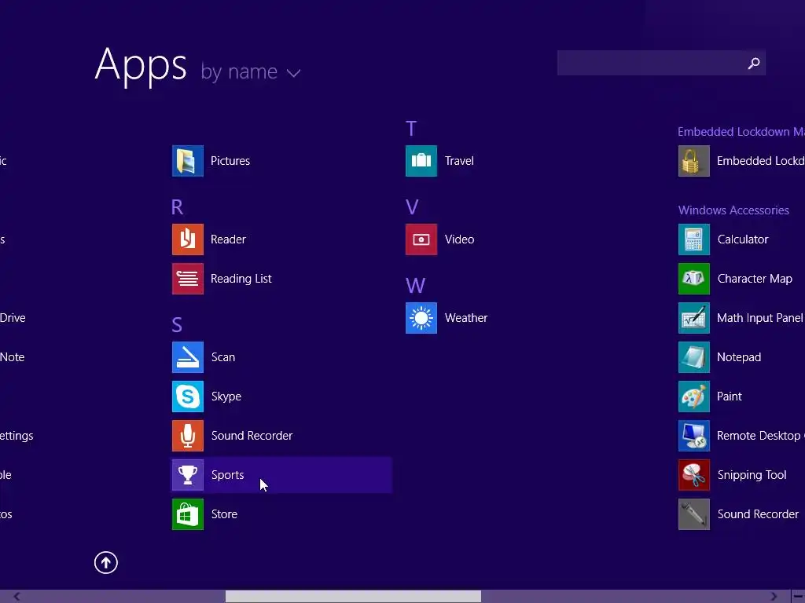The image size is (805, 603).
Task: Jump to the letter R group header
Action: point(177,207)
